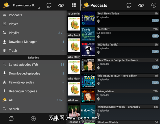Open Download Manager entry

point(33,42)
